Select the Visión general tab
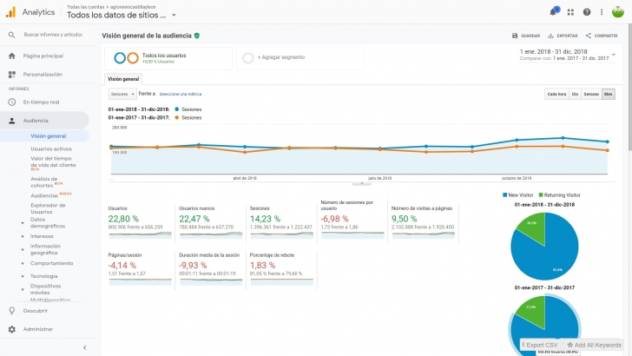 click(x=123, y=78)
